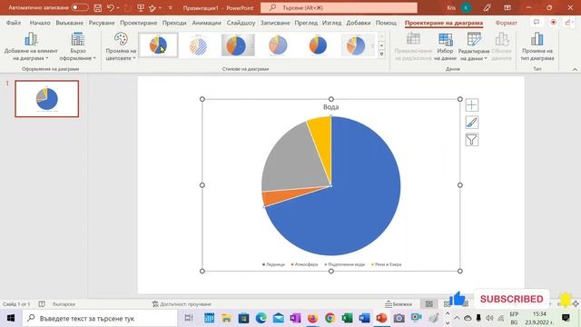
Task: Click the Record icon near ribbon tabs
Action: coord(553,22)
